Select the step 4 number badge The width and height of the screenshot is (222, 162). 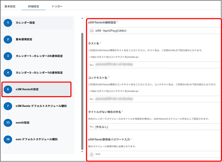pyautogui.click(x=7, y=73)
